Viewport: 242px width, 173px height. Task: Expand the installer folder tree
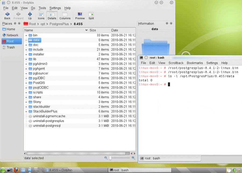tap(26, 55)
